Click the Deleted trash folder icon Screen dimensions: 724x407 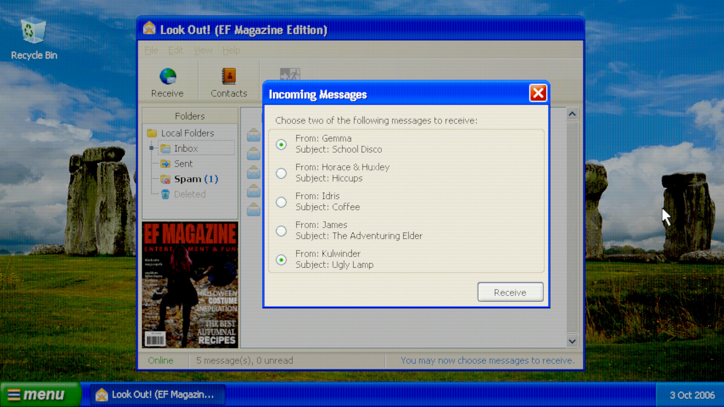pyautogui.click(x=165, y=194)
